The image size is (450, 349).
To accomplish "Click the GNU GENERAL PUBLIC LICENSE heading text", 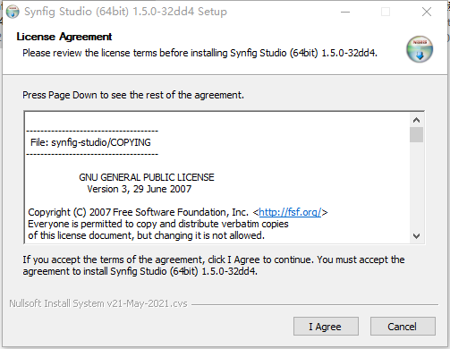I will tap(147, 177).
